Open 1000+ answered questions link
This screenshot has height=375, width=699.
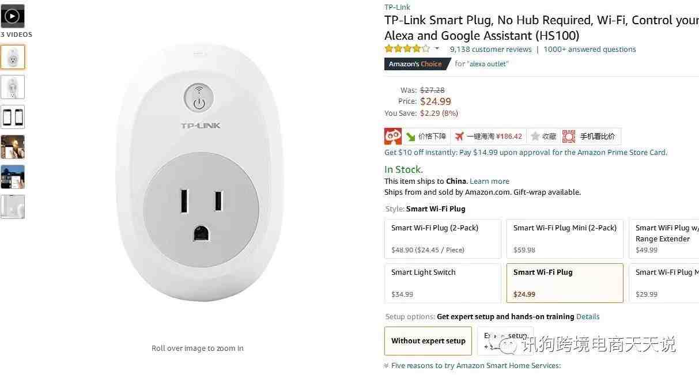(x=590, y=50)
